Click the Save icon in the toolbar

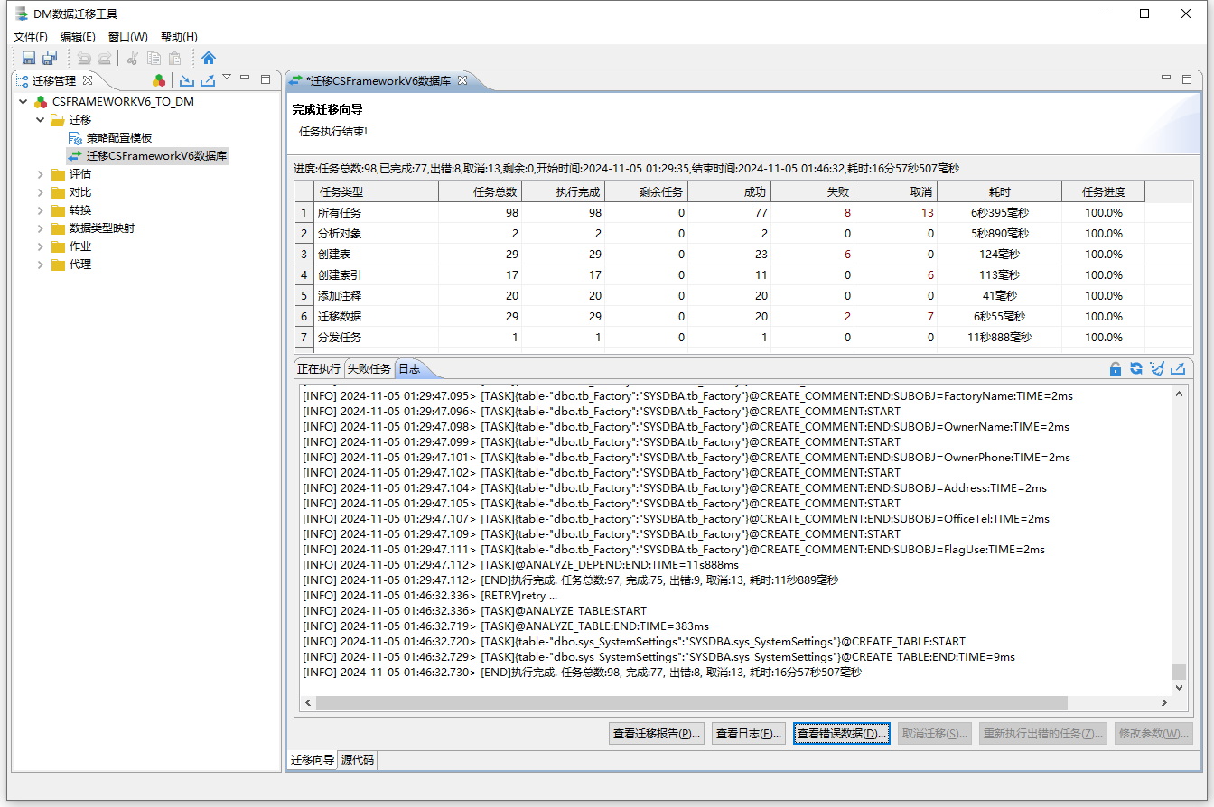29,58
